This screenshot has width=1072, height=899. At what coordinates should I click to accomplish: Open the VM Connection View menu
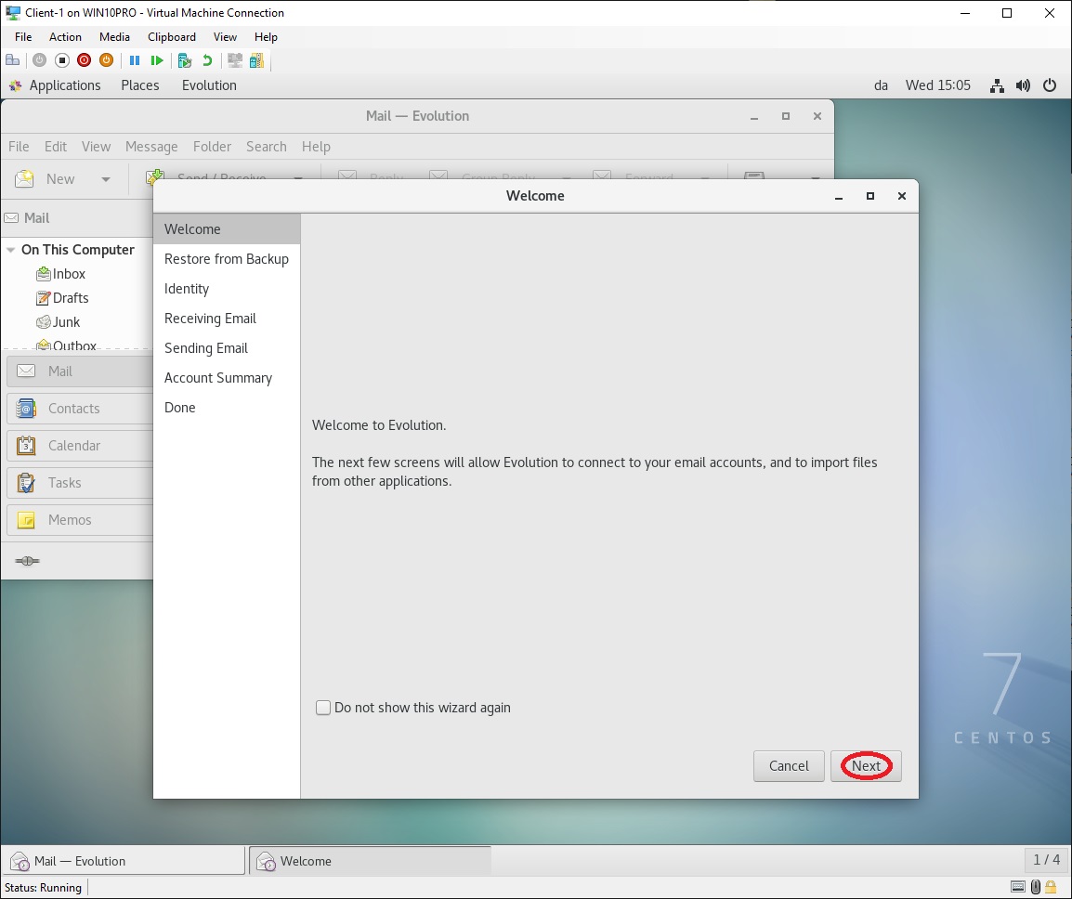click(225, 37)
